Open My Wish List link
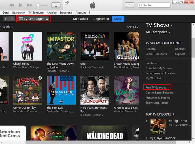Image resolution: width=195 pixels, height=144 pixels. (153, 78)
